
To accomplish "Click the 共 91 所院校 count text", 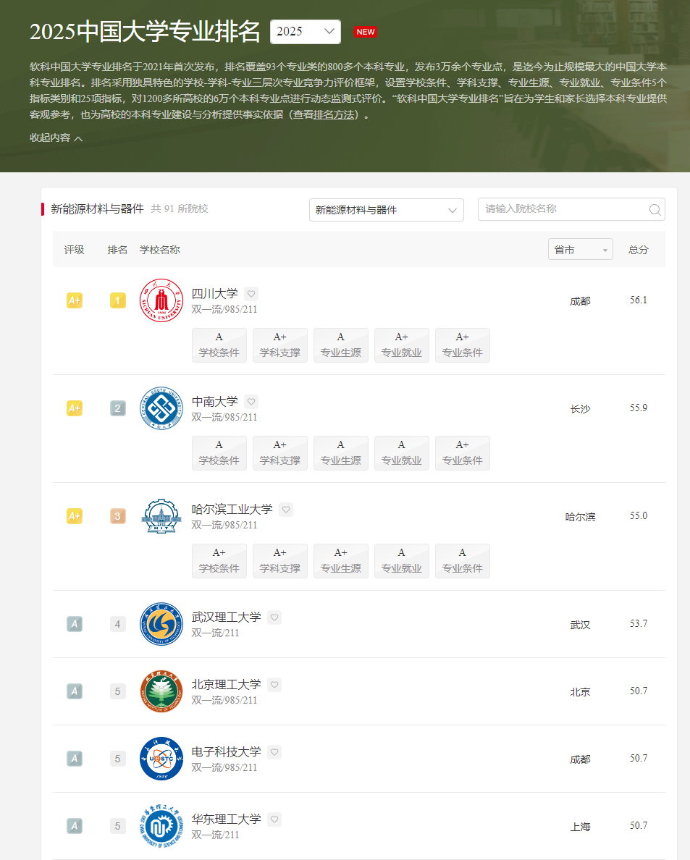I will click(180, 208).
